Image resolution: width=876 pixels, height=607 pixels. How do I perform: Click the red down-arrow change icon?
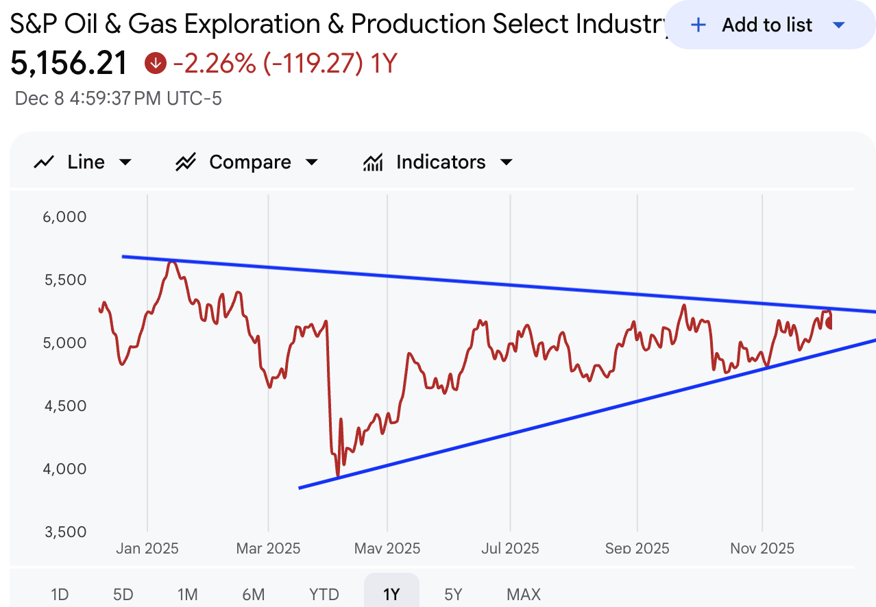(156, 64)
